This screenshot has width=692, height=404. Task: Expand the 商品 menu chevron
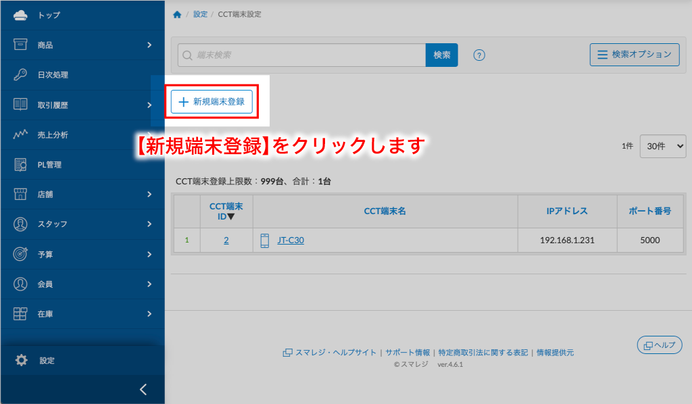(149, 45)
